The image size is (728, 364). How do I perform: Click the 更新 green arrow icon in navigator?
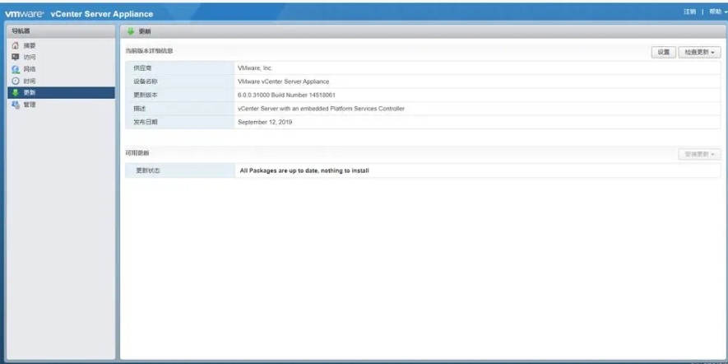point(16,92)
